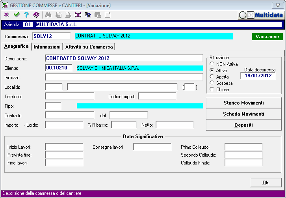
Task: Go to the next record page icon
Action: click(x=68, y=15)
